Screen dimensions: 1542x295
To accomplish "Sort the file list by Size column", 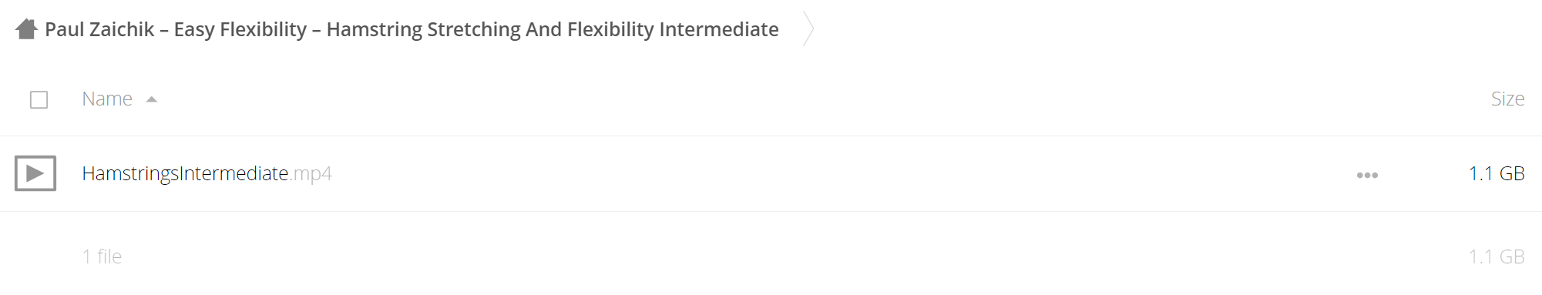I will (x=1507, y=99).
